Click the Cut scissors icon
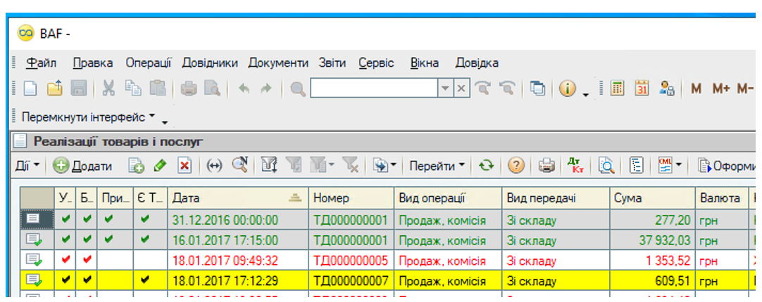Viewport: 762px width, 302px height. pyautogui.click(x=109, y=88)
